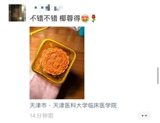The width and height of the screenshot is (160, 123).
Task: Click the orange mooncake in the photo
Action: 55,61
